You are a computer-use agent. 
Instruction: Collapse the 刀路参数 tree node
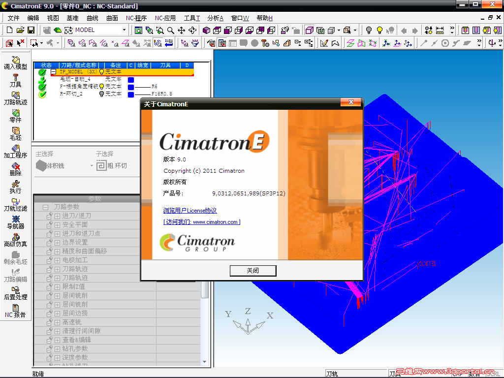(46, 207)
